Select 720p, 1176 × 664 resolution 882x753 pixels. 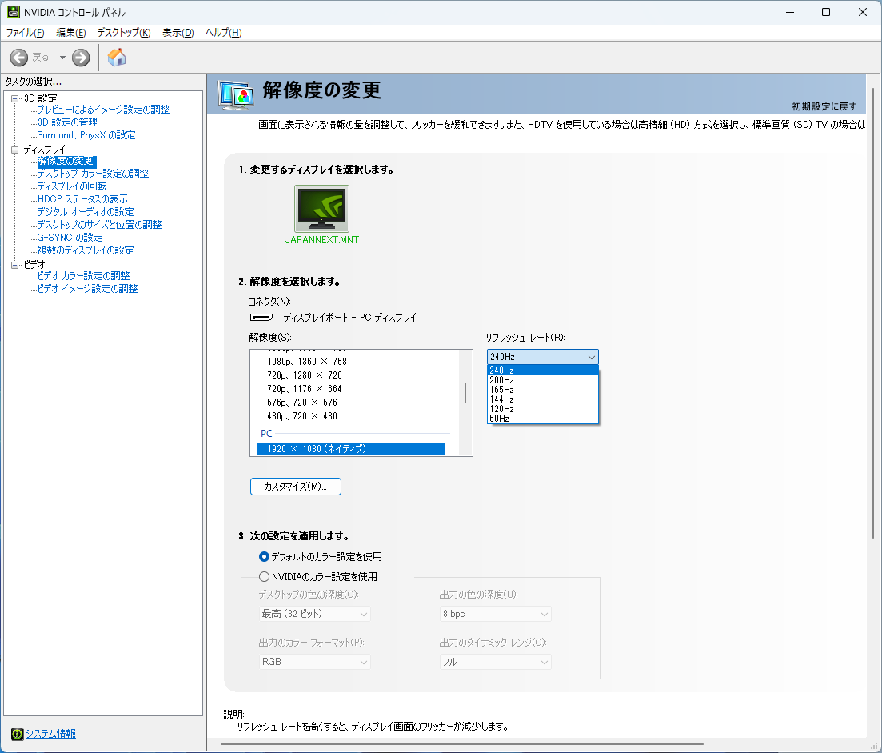(x=305, y=389)
